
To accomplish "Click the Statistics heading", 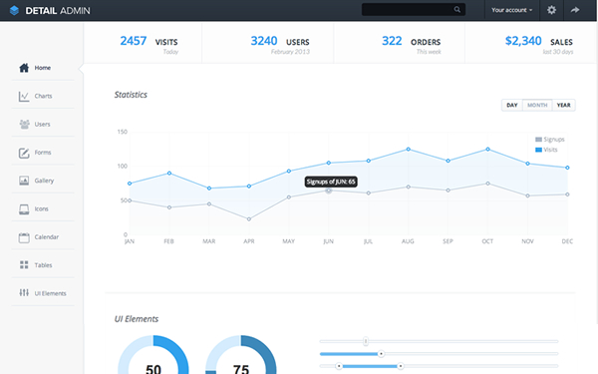I will (131, 95).
